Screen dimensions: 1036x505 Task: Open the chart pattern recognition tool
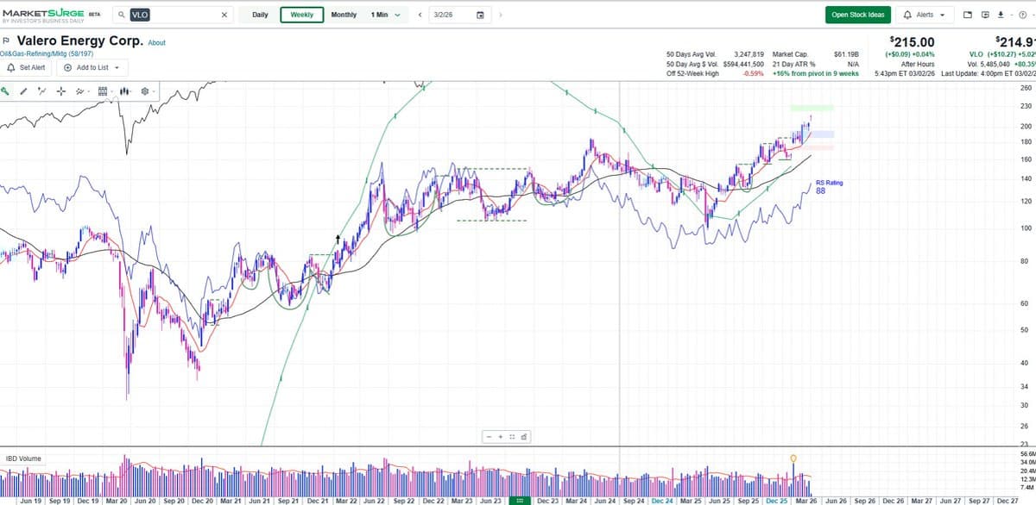(x=80, y=90)
